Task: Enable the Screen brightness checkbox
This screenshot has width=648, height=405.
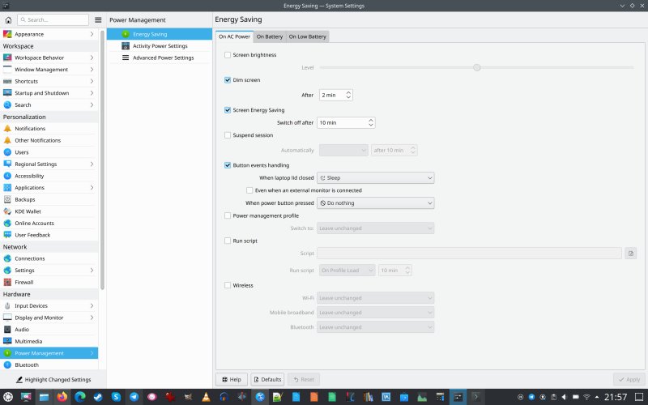Action: (228, 55)
